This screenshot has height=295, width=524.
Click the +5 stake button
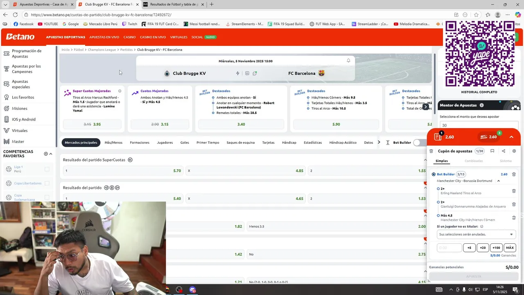tap(469, 248)
